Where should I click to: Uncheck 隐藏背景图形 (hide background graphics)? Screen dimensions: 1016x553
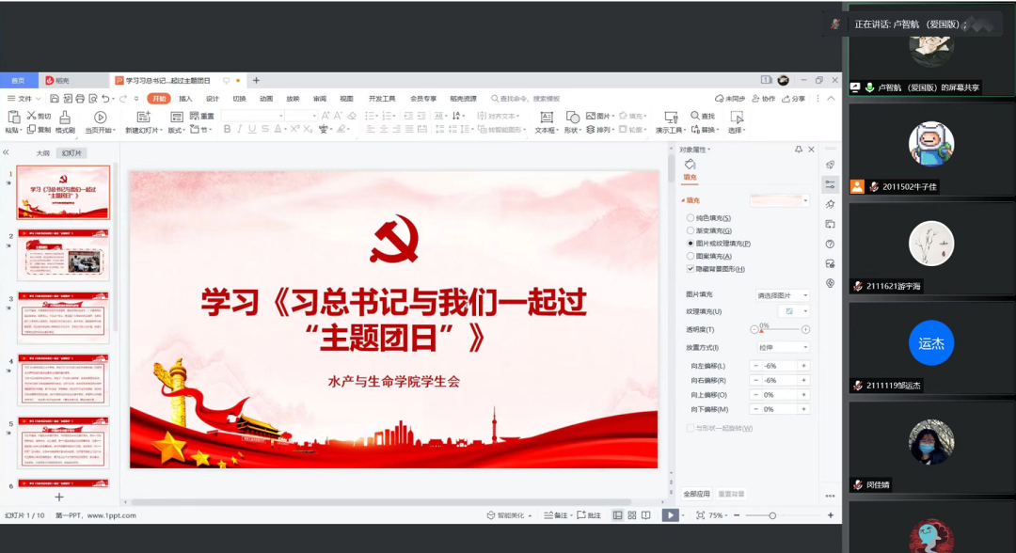(691, 267)
